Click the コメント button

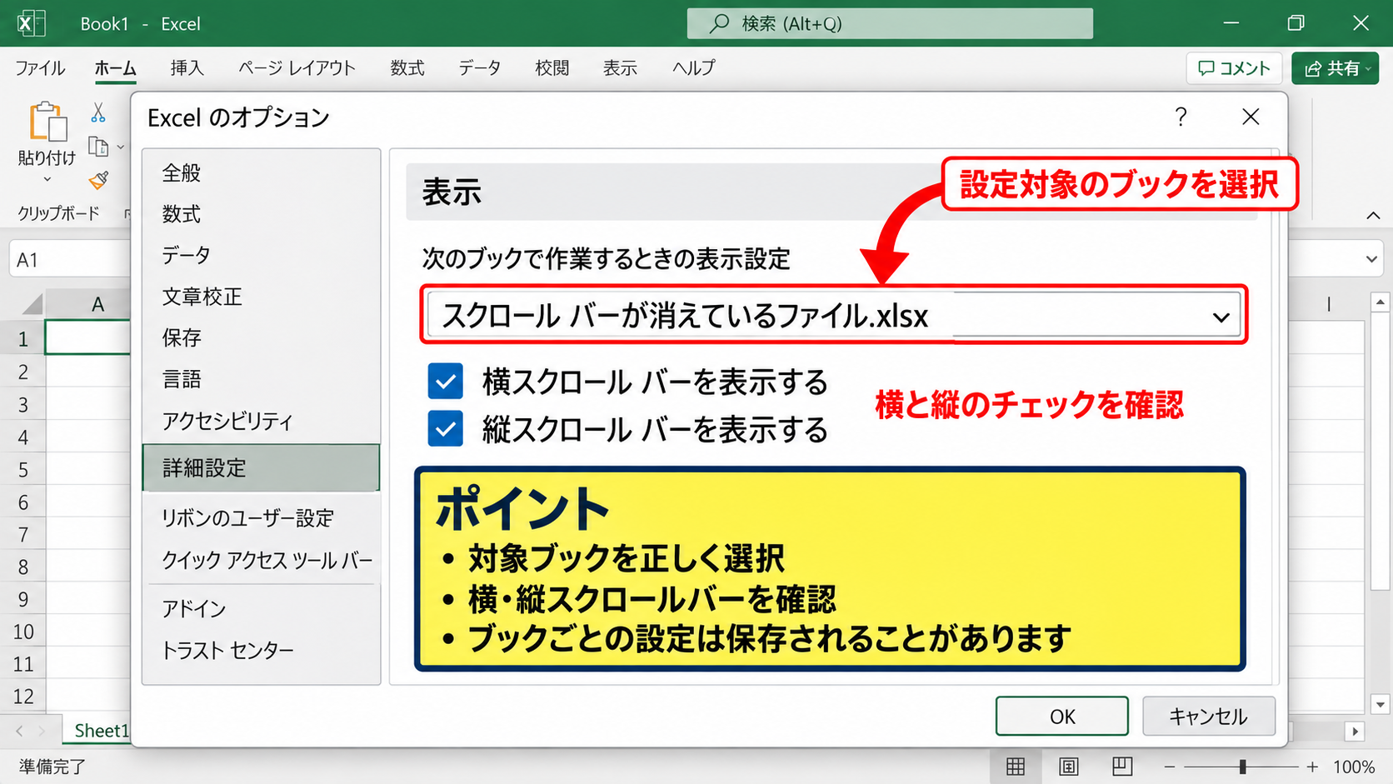click(x=1234, y=68)
